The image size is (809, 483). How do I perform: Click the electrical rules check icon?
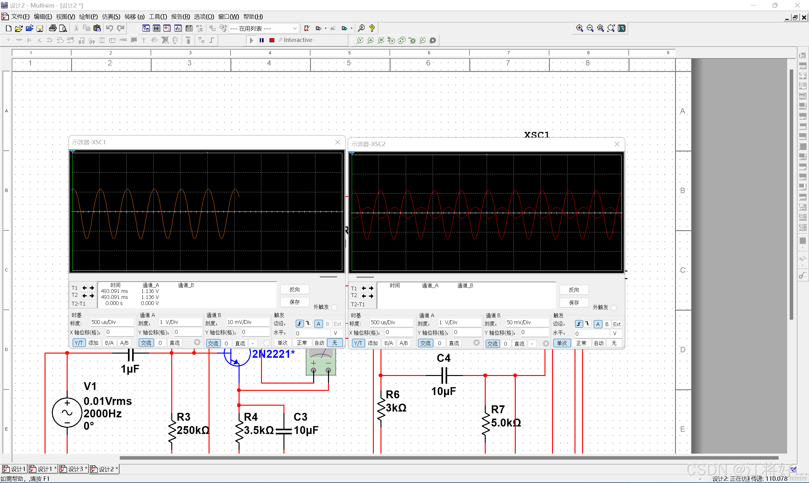point(307,29)
